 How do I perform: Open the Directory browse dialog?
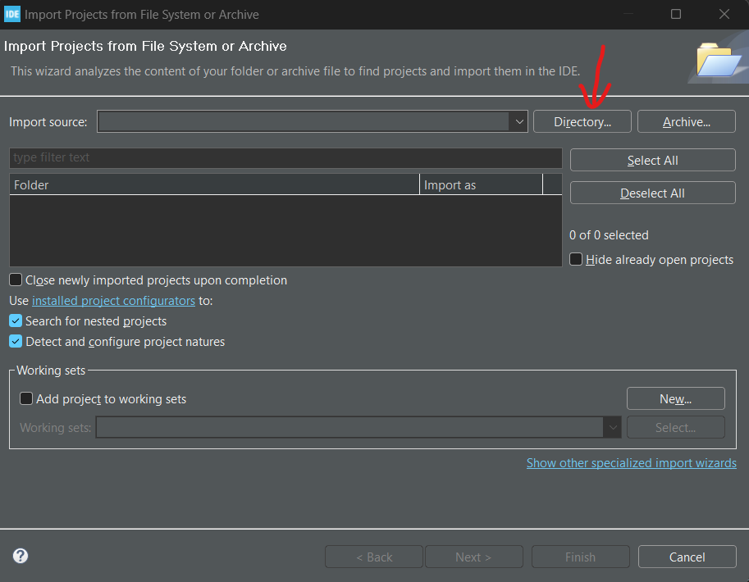(x=582, y=122)
